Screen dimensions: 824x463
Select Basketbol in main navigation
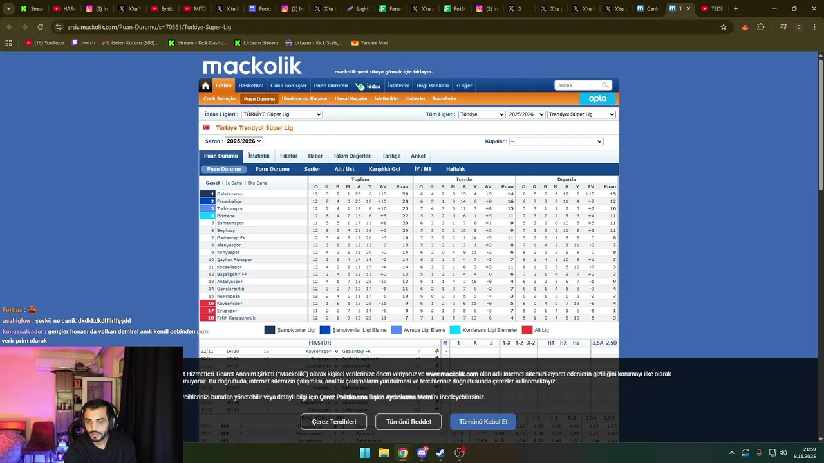[251, 86]
